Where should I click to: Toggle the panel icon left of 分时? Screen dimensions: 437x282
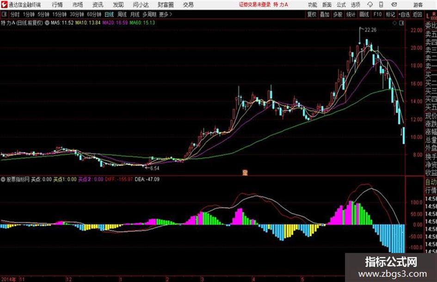(4, 14)
